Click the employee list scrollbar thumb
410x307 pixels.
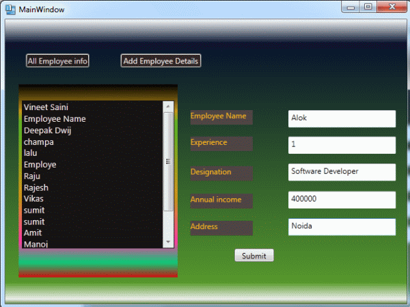point(168,161)
